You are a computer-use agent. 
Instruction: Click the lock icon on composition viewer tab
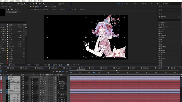(x=33, y=7)
